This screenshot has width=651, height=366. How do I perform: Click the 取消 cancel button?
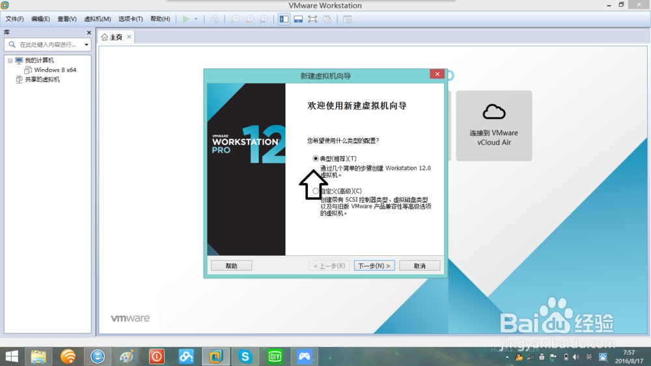pos(420,266)
